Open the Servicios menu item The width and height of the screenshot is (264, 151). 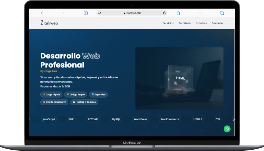point(168,23)
